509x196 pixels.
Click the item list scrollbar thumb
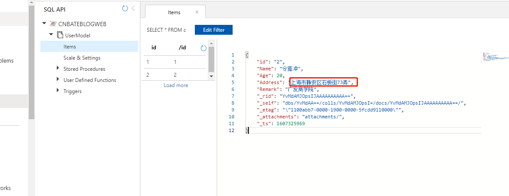pyautogui.click(x=211, y=59)
